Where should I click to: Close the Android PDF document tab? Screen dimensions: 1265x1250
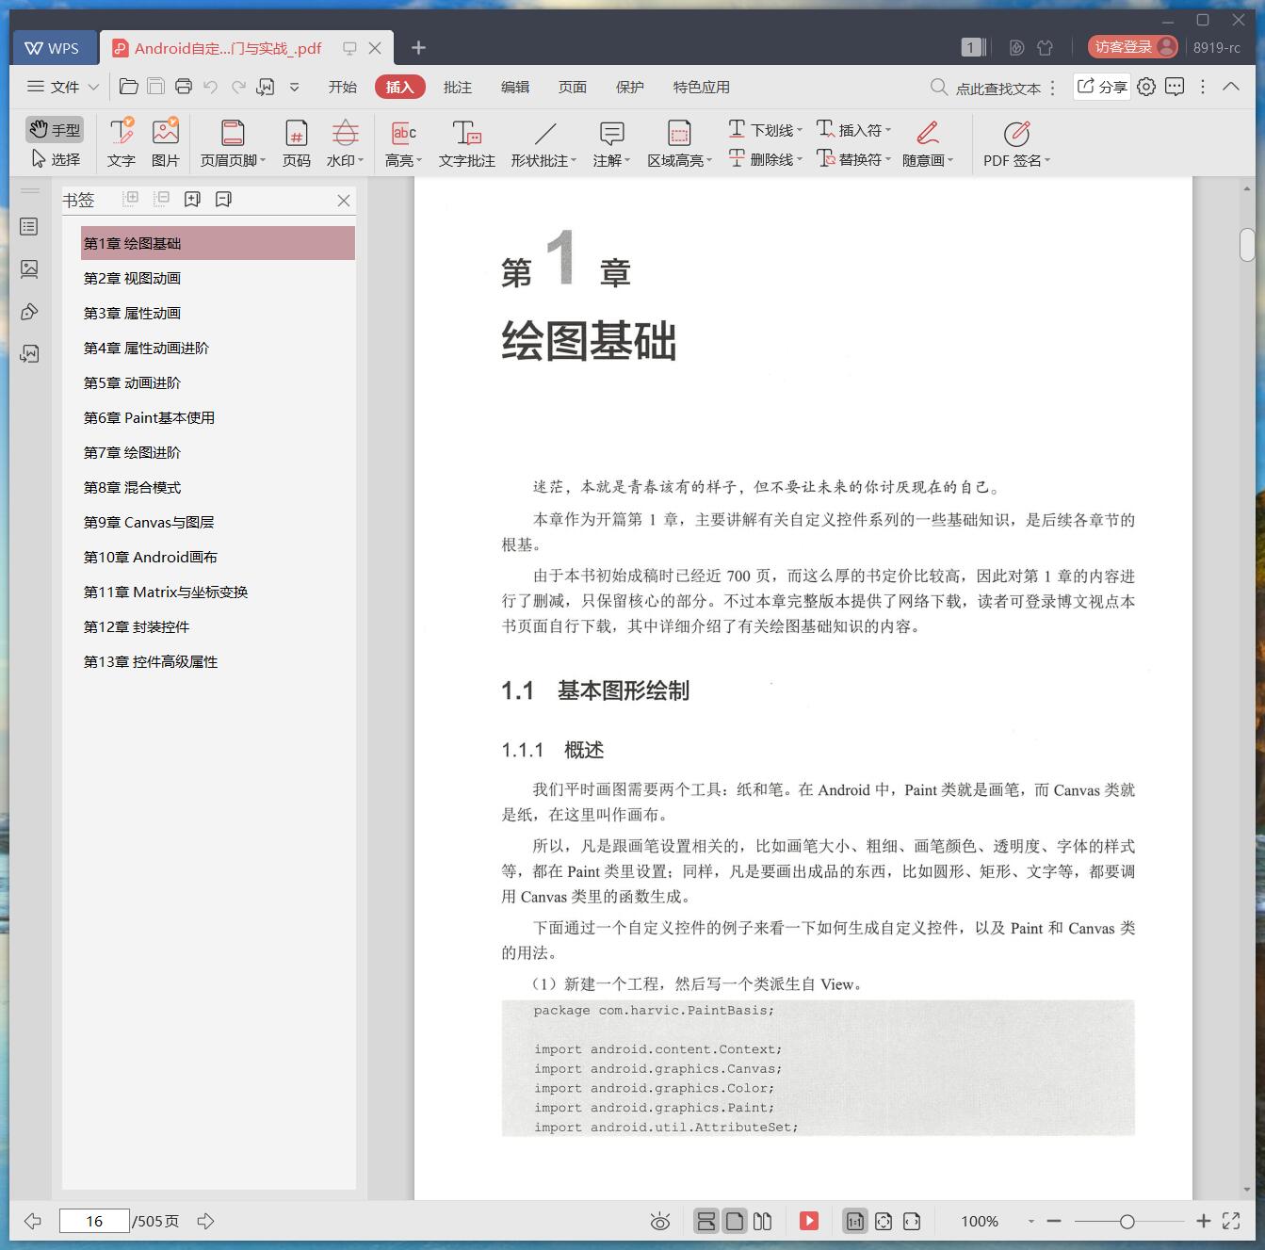tap(375, 48)
